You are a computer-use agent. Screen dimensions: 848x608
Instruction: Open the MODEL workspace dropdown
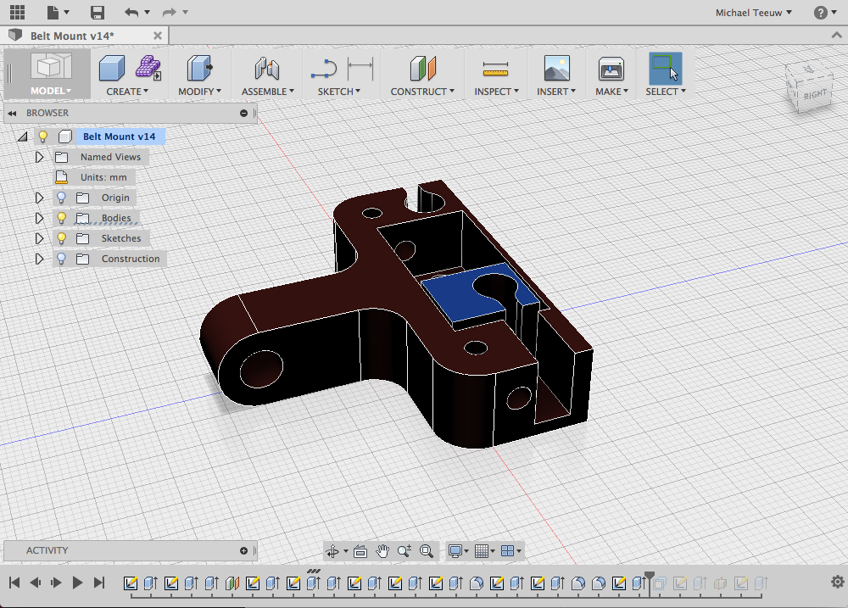coord(51,91)
